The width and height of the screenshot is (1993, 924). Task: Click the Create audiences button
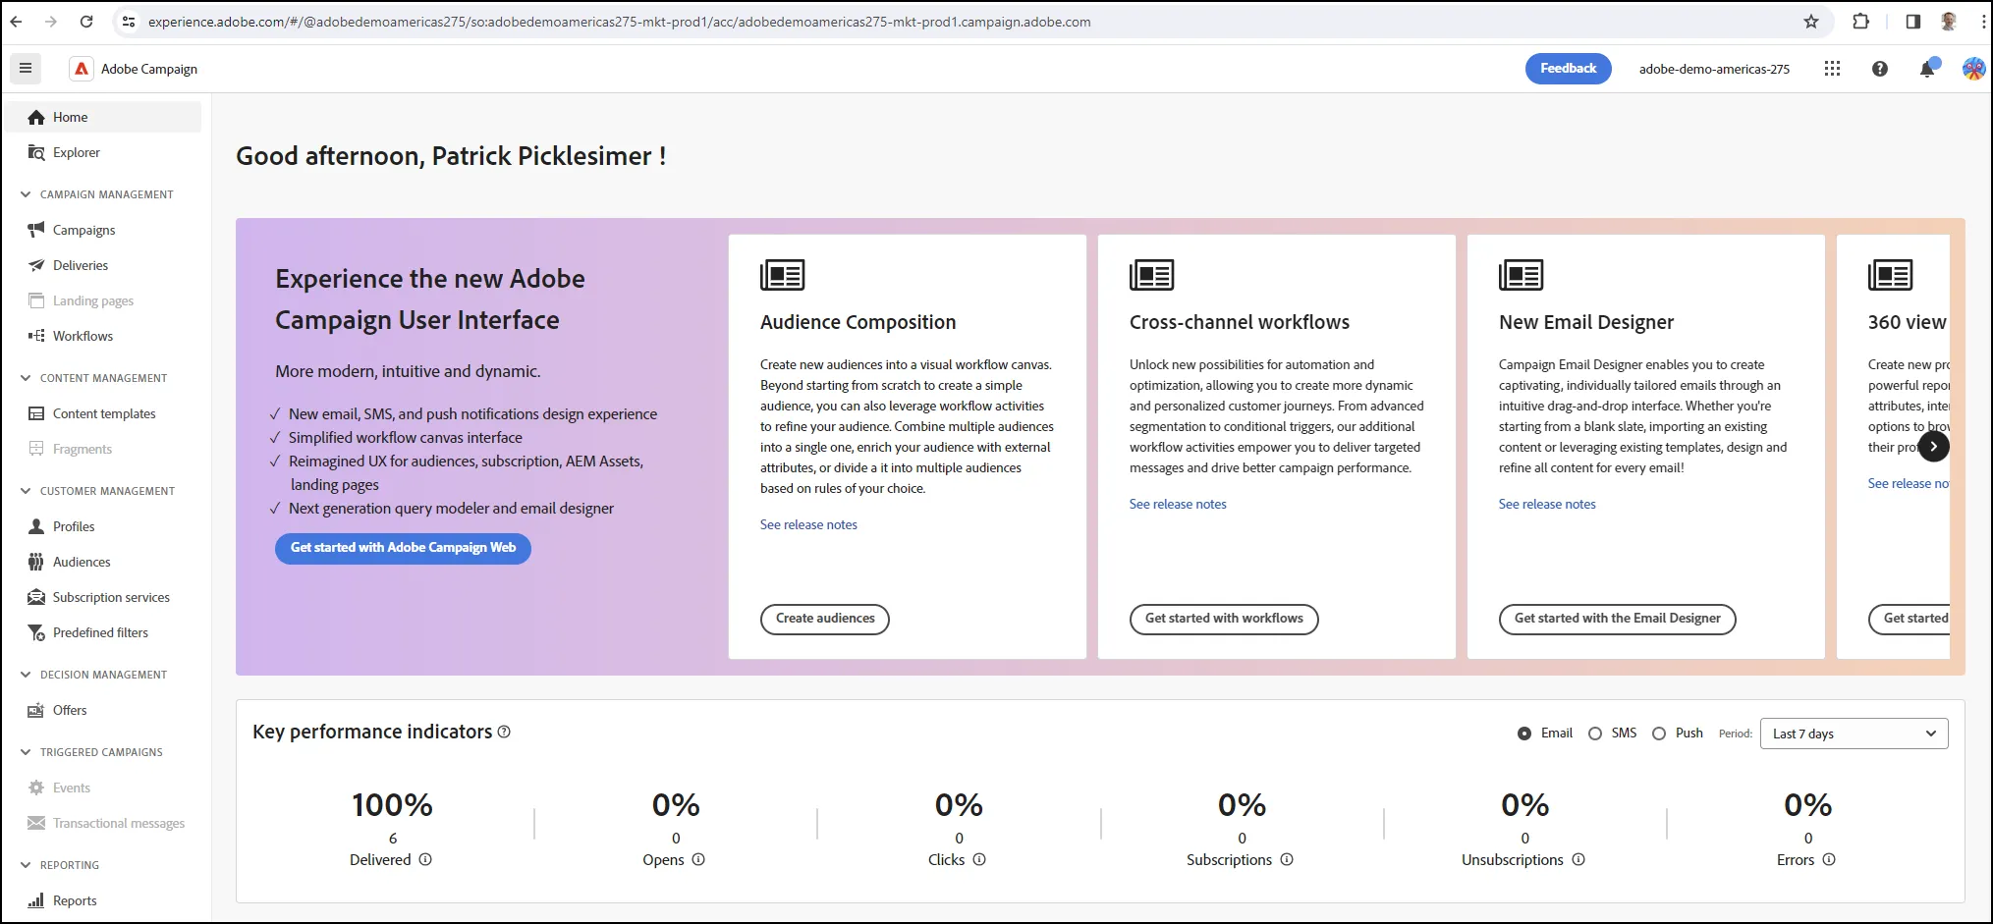click(825, 619)
